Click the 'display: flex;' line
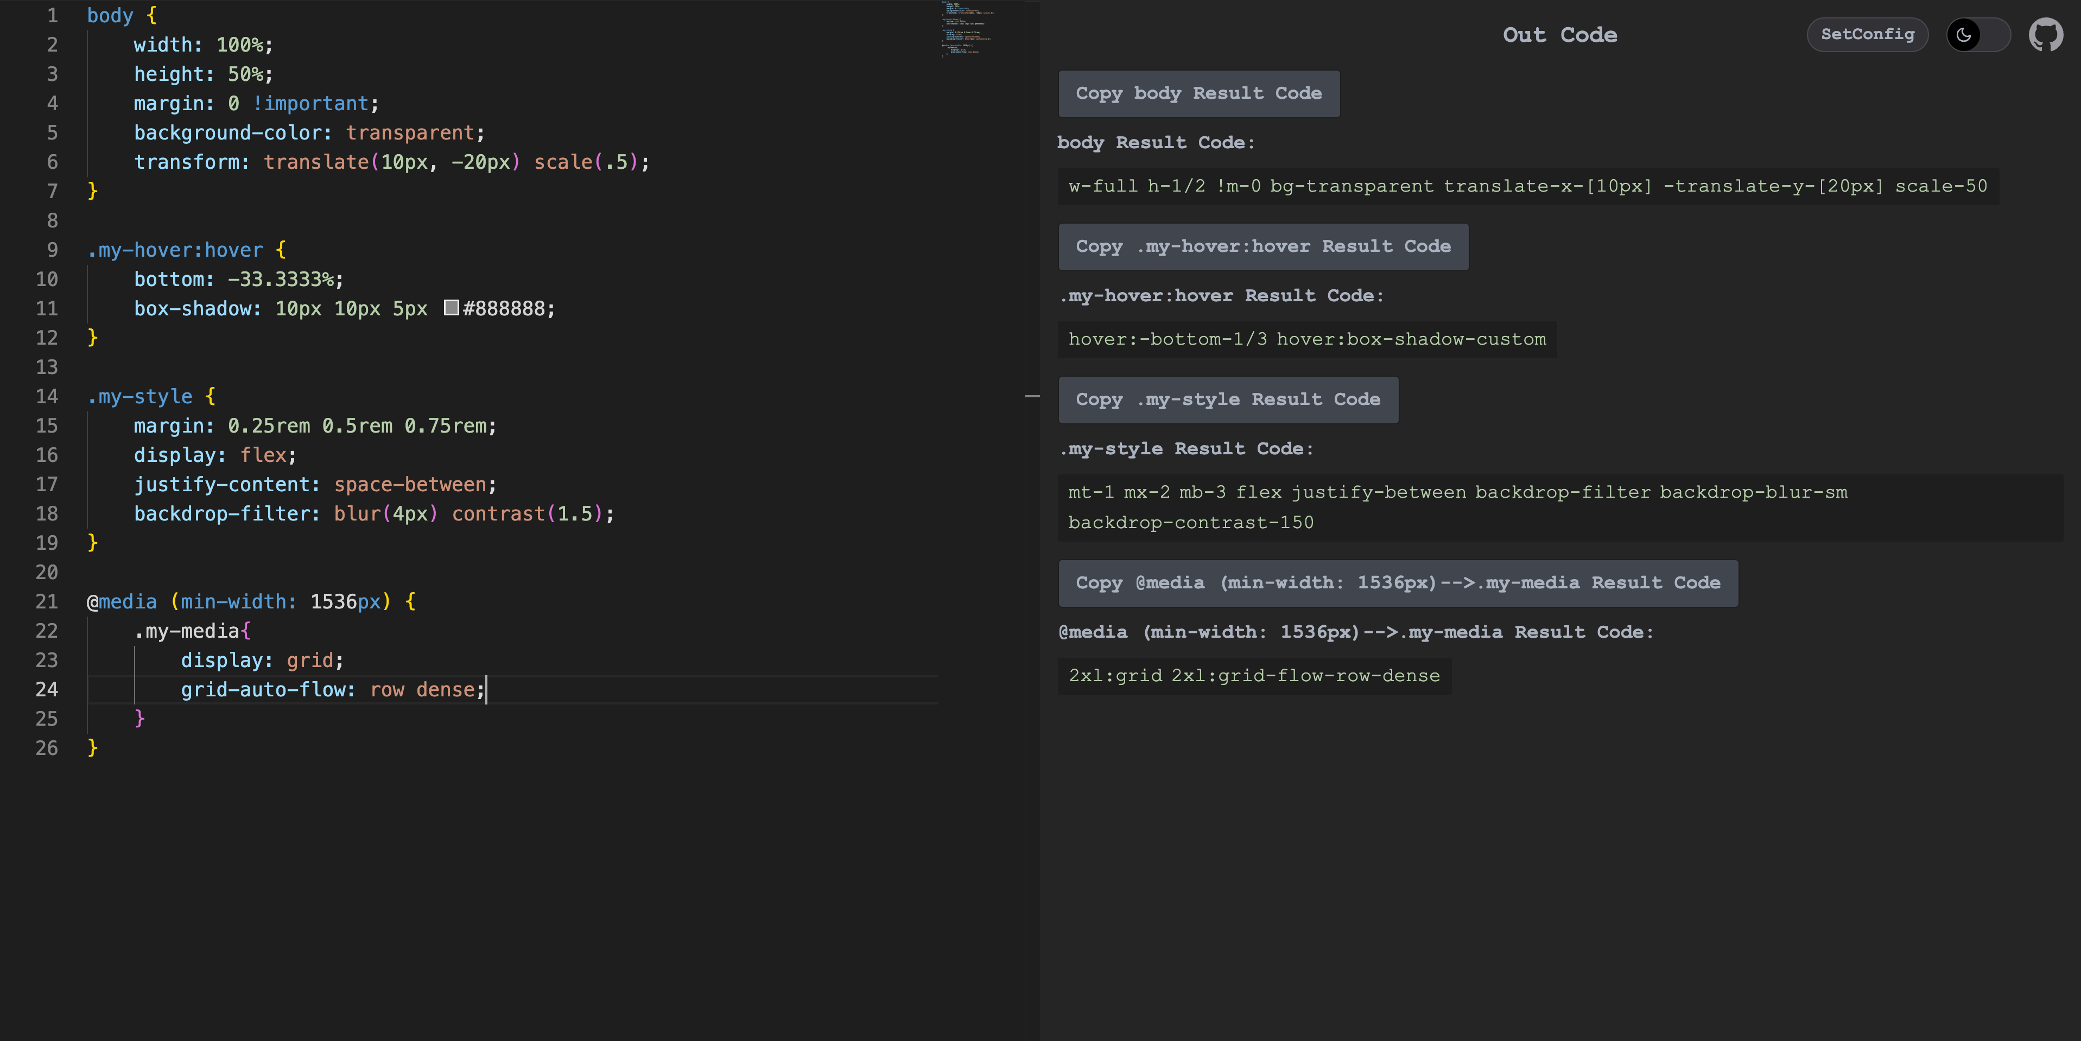This screenshot has height=1041, width=2081. 215,455
